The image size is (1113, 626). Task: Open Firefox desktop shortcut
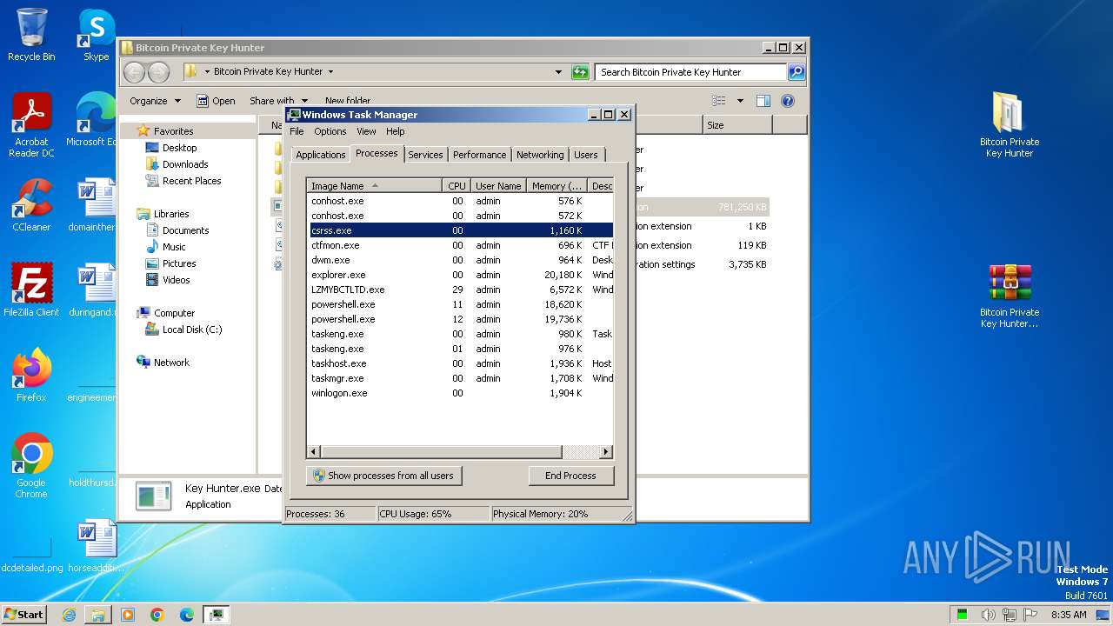point(31,376)
